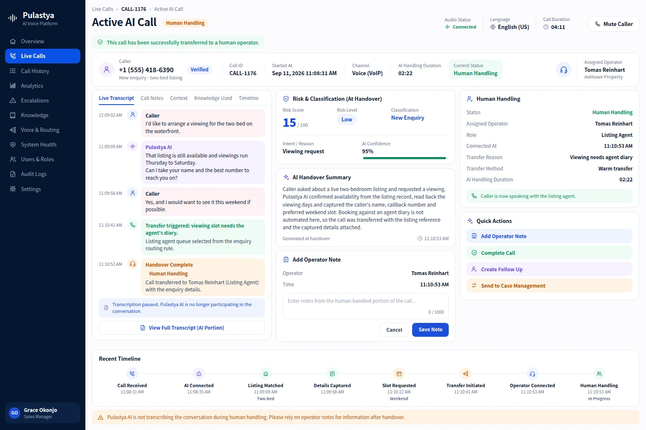The width and height of the screenshot is (646, 430).
Task: Click the AI Confidence 95% progress bar
Action: tap(405, 158)
